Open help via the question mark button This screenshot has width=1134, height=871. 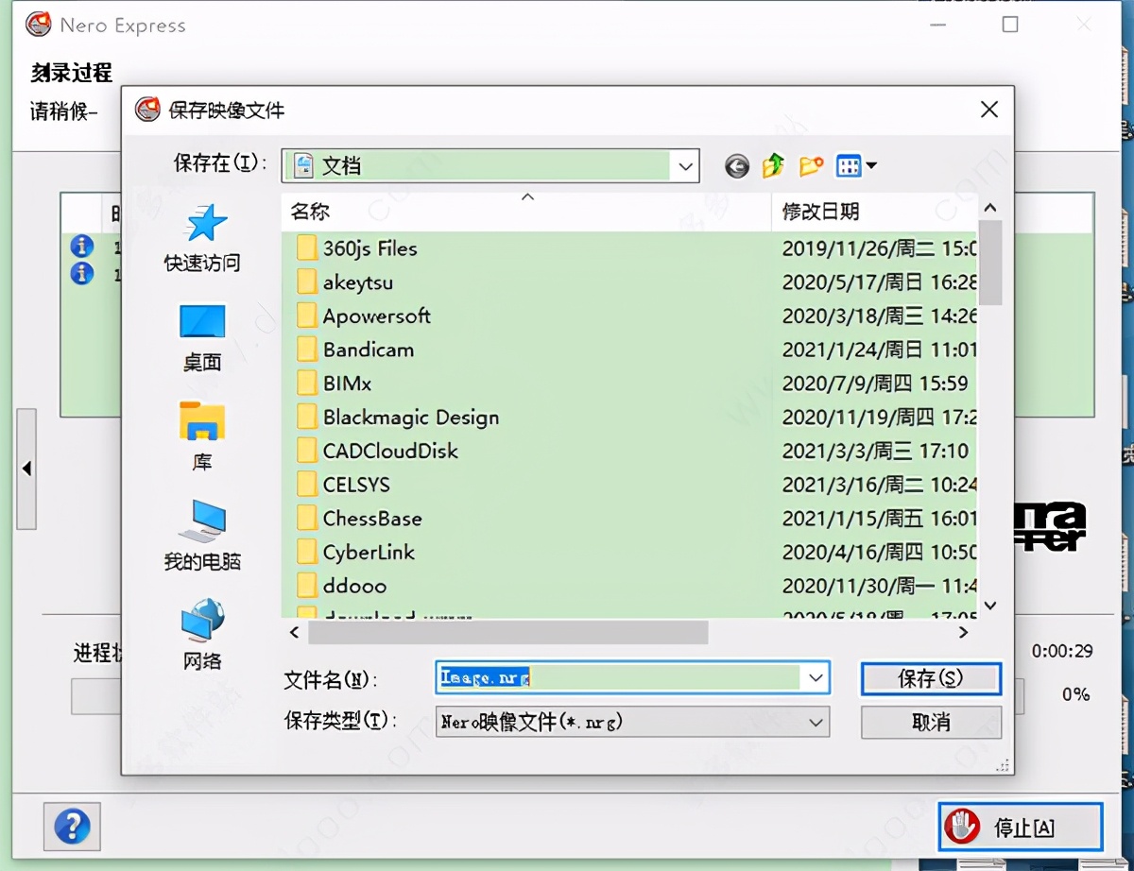coord(72,827)
